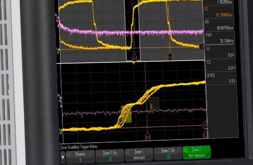The image size is (253, 165).
Task: Click channel 1 ground marker in upper window
Action: tap(58, 51)
